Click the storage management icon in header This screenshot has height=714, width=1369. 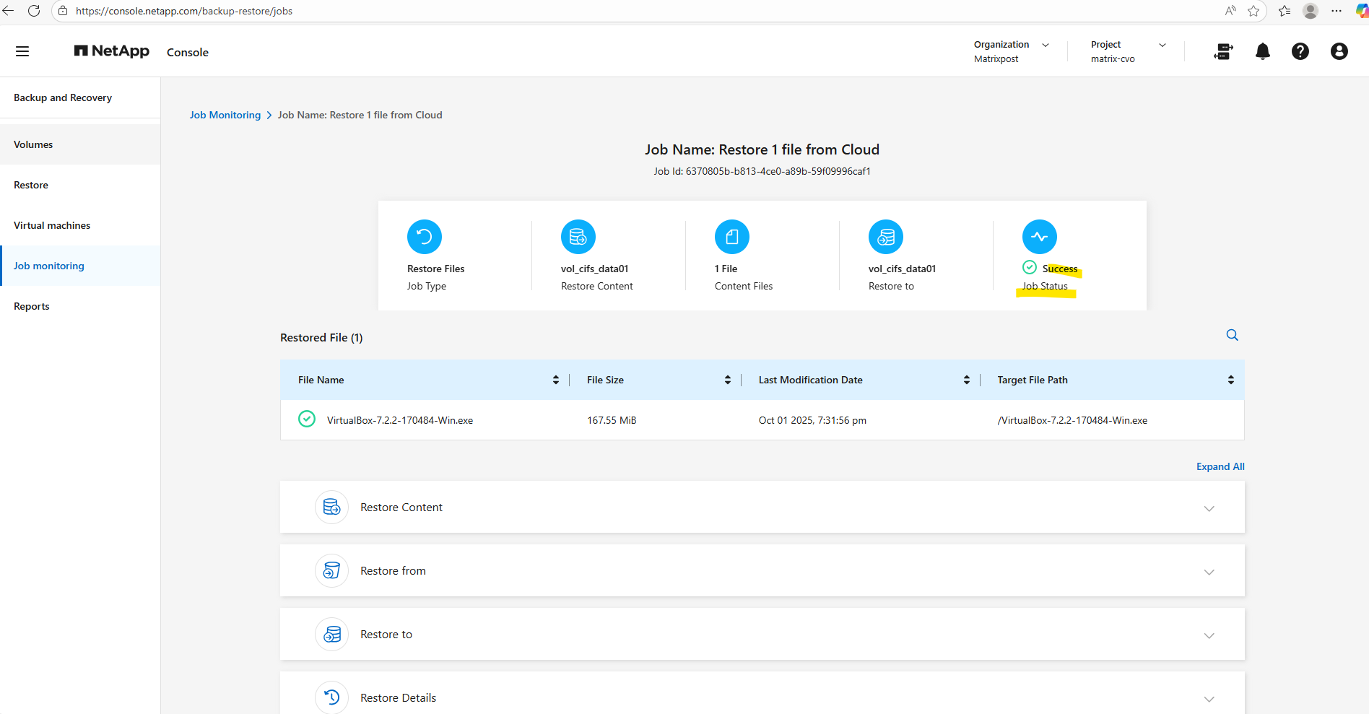(x=1223, y=51)
